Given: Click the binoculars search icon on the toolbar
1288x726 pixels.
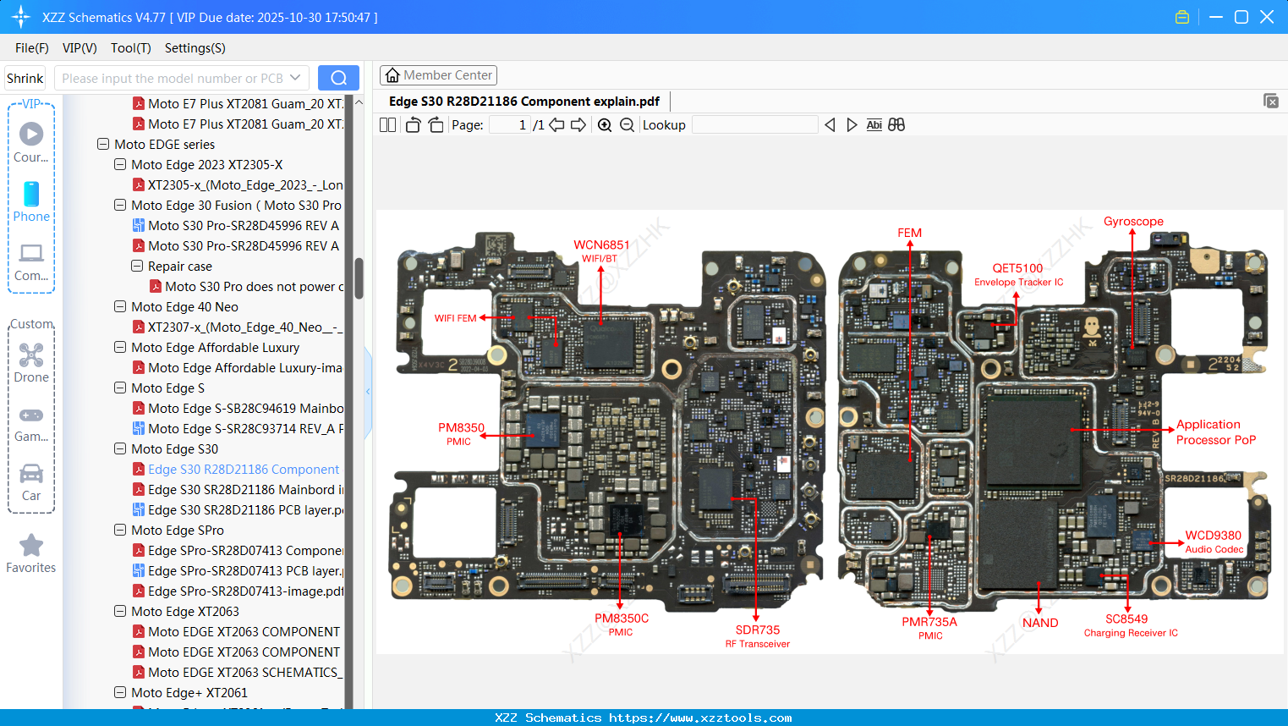Looking at the screenshot, I should click(896, 124).
